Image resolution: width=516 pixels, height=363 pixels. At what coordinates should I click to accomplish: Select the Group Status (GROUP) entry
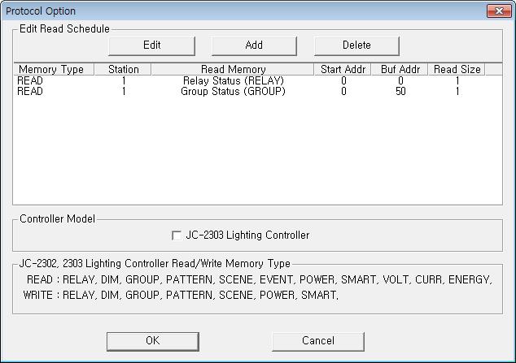pos(233,92)
